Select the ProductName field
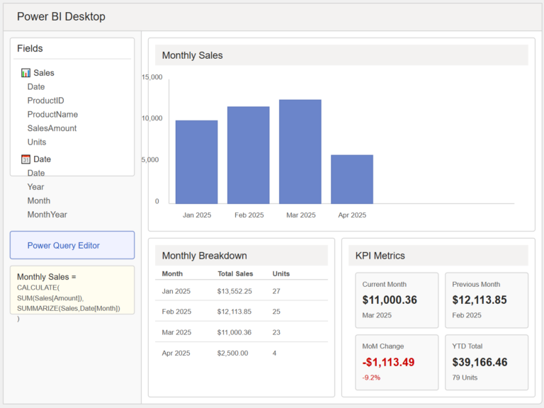 52,115
